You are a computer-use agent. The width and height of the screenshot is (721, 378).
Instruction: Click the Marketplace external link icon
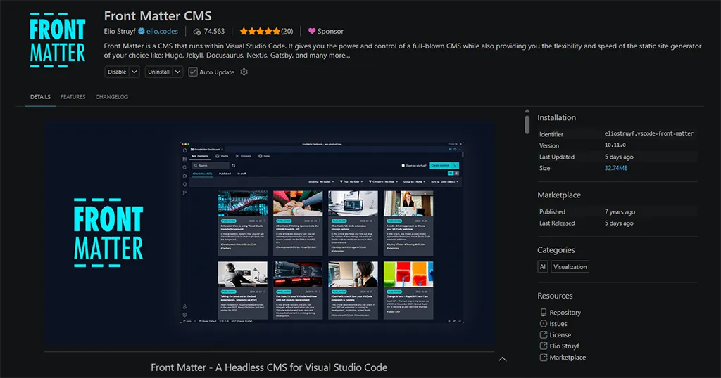(544, 358)
